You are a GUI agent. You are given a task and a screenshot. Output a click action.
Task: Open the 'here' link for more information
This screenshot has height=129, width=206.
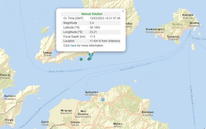[x=73, y=46]
